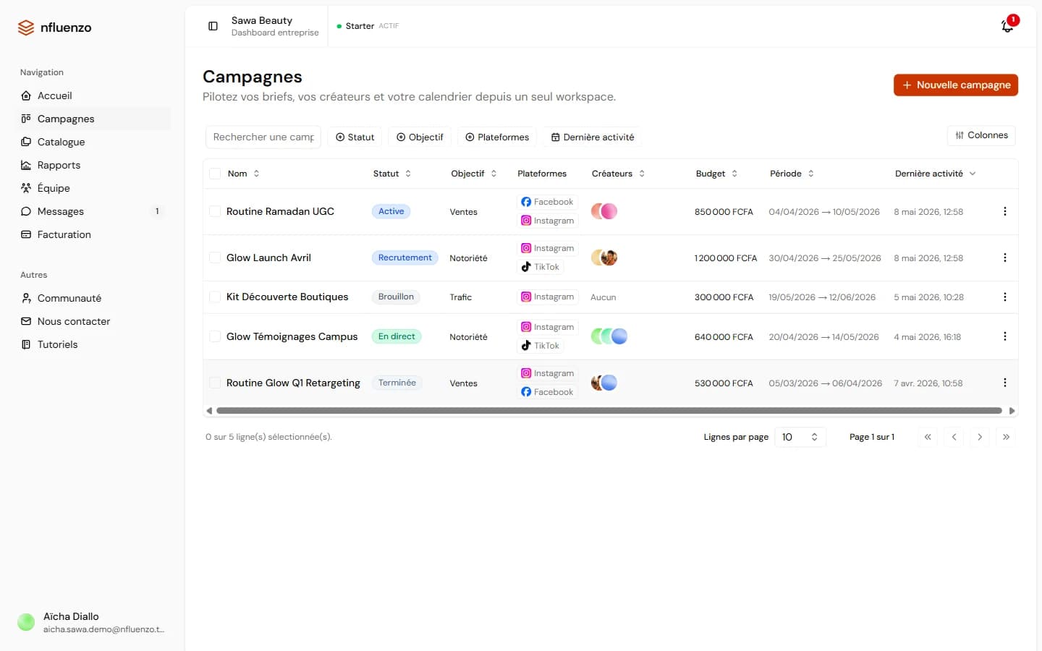The width and height of the screenshot is (1042, 651).
Task: Open row actions for Routine Ramadan UGC
Action: coord(1004,211)
